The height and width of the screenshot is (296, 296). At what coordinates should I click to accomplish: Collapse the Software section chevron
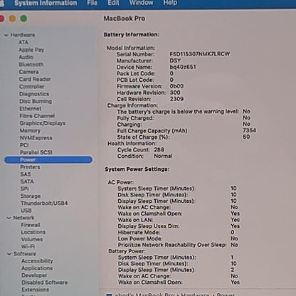tap(9, 254)
